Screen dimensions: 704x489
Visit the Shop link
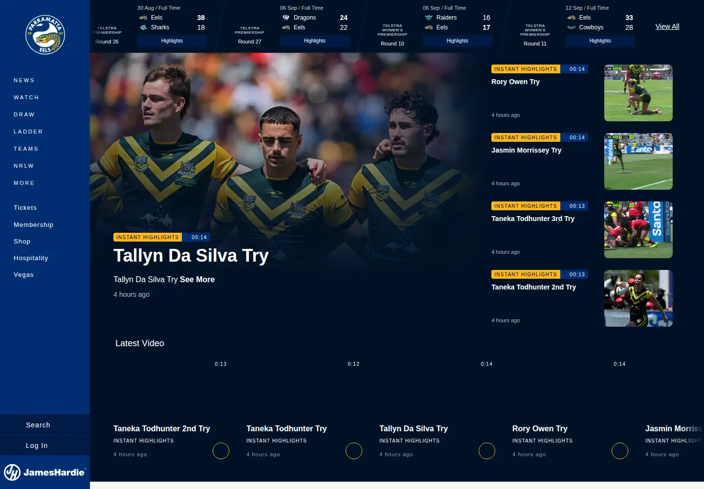pyautogui.click(x=22, y=242)
